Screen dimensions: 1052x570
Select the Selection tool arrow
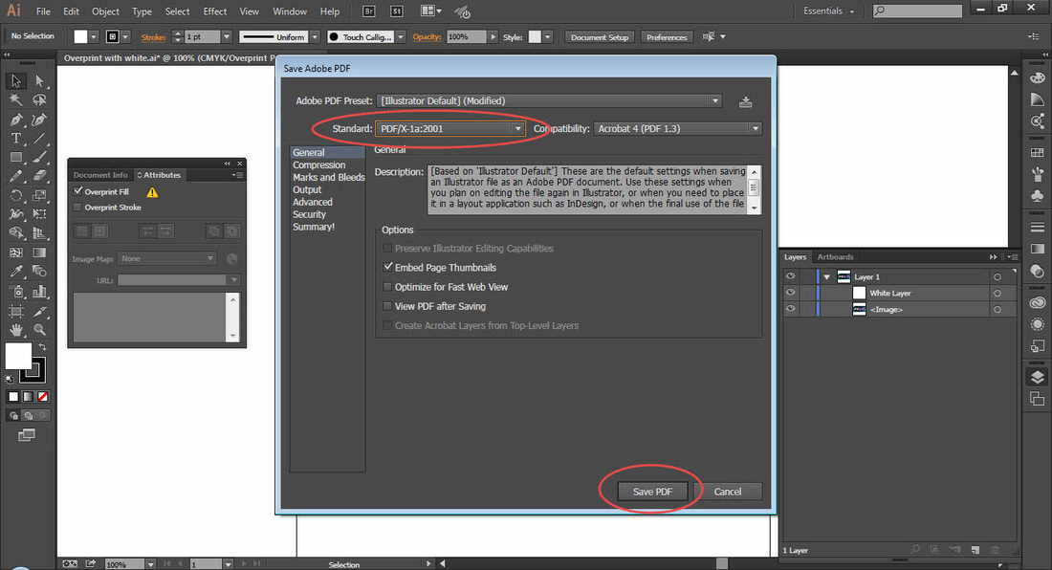point(16,81)
